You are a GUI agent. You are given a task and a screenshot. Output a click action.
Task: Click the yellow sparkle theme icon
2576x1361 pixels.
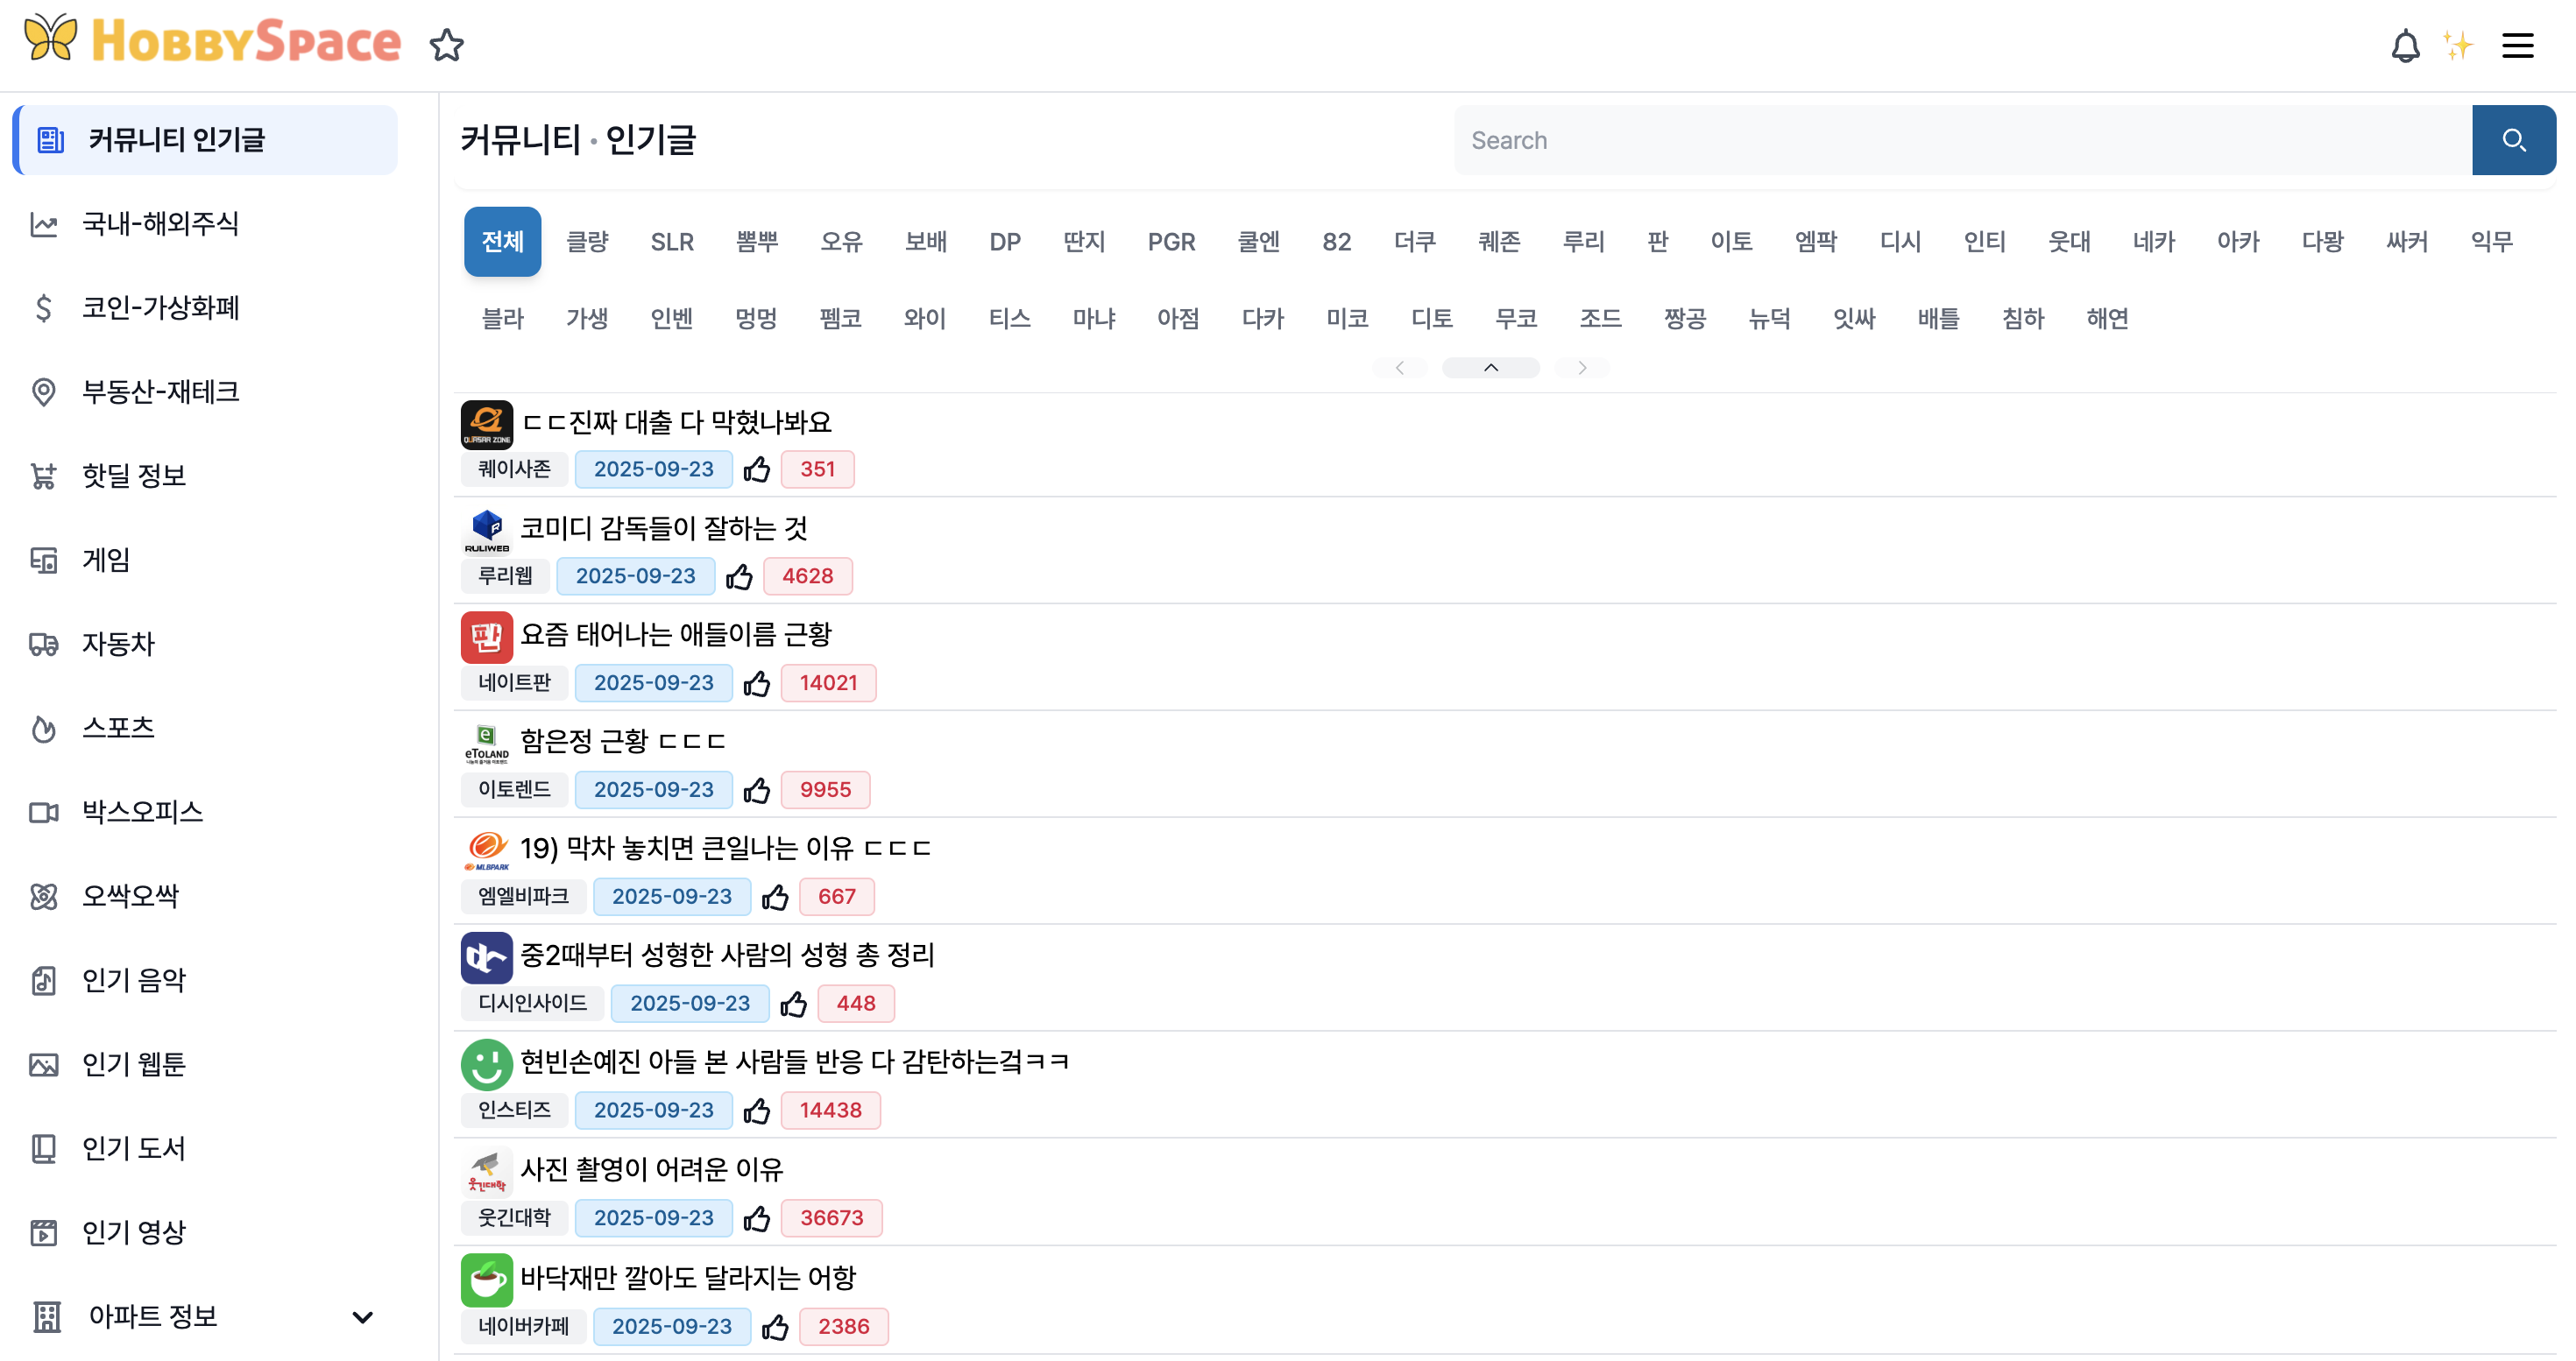(2457, 46)
